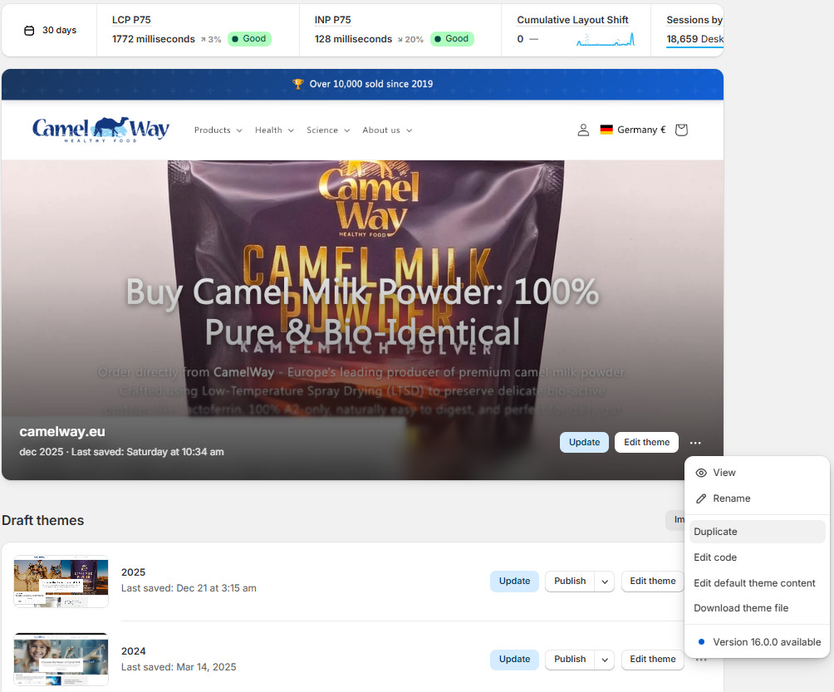The image size is (834, 692).
Task: Click the camelway.eu theme name
Action: tap(62, 432)
